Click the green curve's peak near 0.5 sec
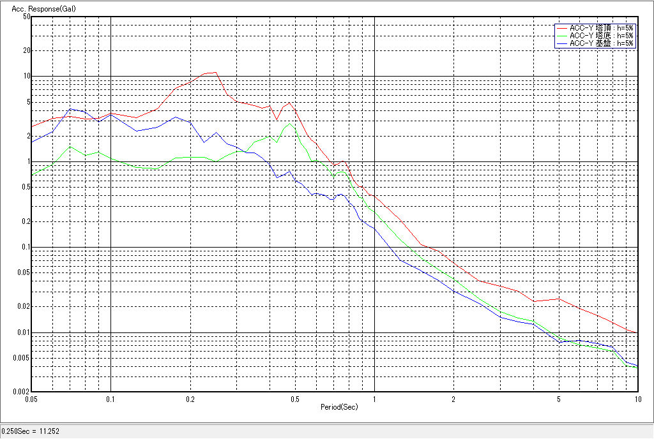The width and height of the screenshot is (654, 439). pyautogui.click(x=291, y=123)
